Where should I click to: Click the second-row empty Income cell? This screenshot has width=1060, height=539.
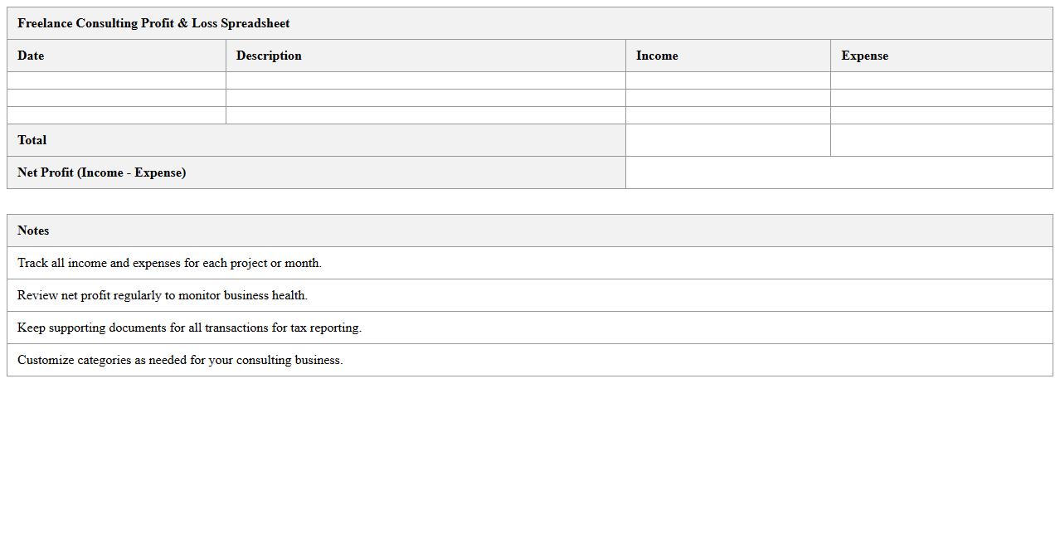click(x=727, y=98)
